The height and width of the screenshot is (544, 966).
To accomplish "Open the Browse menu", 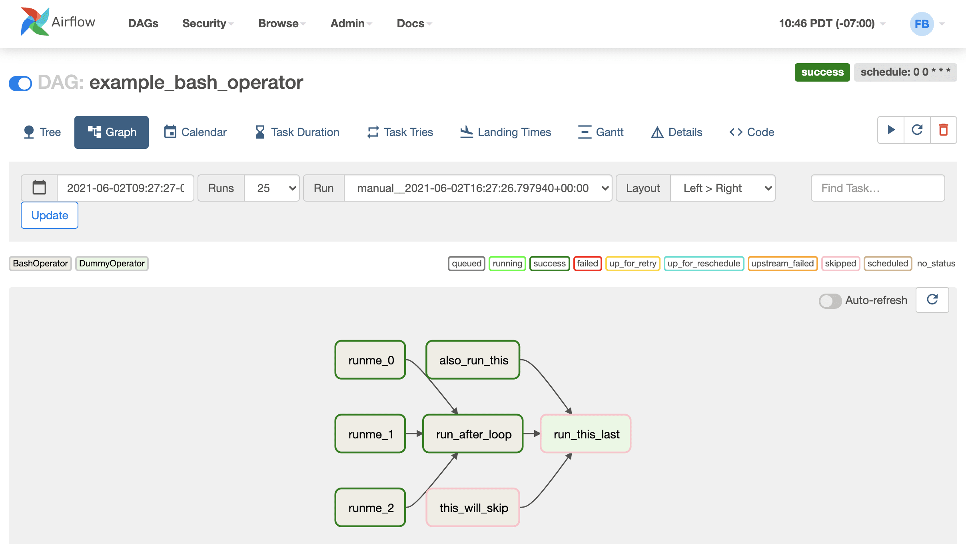I will click(279, 23).
